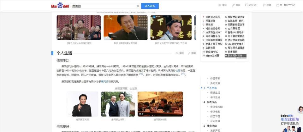Image resolution: width=303 pixels, height=132 pixels.
Task: Open the 讨论 99+ discussion section
Action: tap(251, 5)
